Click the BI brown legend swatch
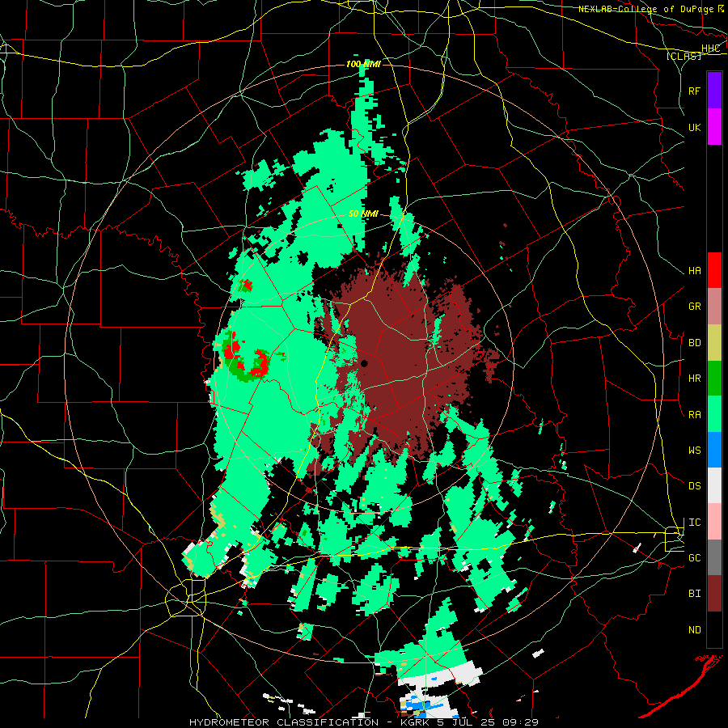Image resolution: width=728 pixels, height=728 pixels. tap(714, 594)
